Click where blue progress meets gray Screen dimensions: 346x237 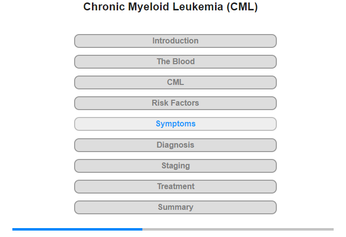[x=142, y=229]
